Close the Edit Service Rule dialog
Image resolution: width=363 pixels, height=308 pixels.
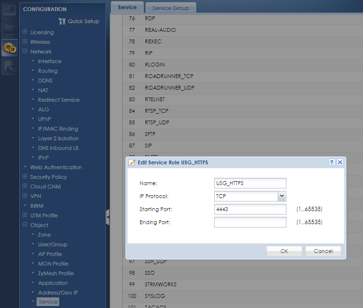pyautogui.click(x=340, y=162)
